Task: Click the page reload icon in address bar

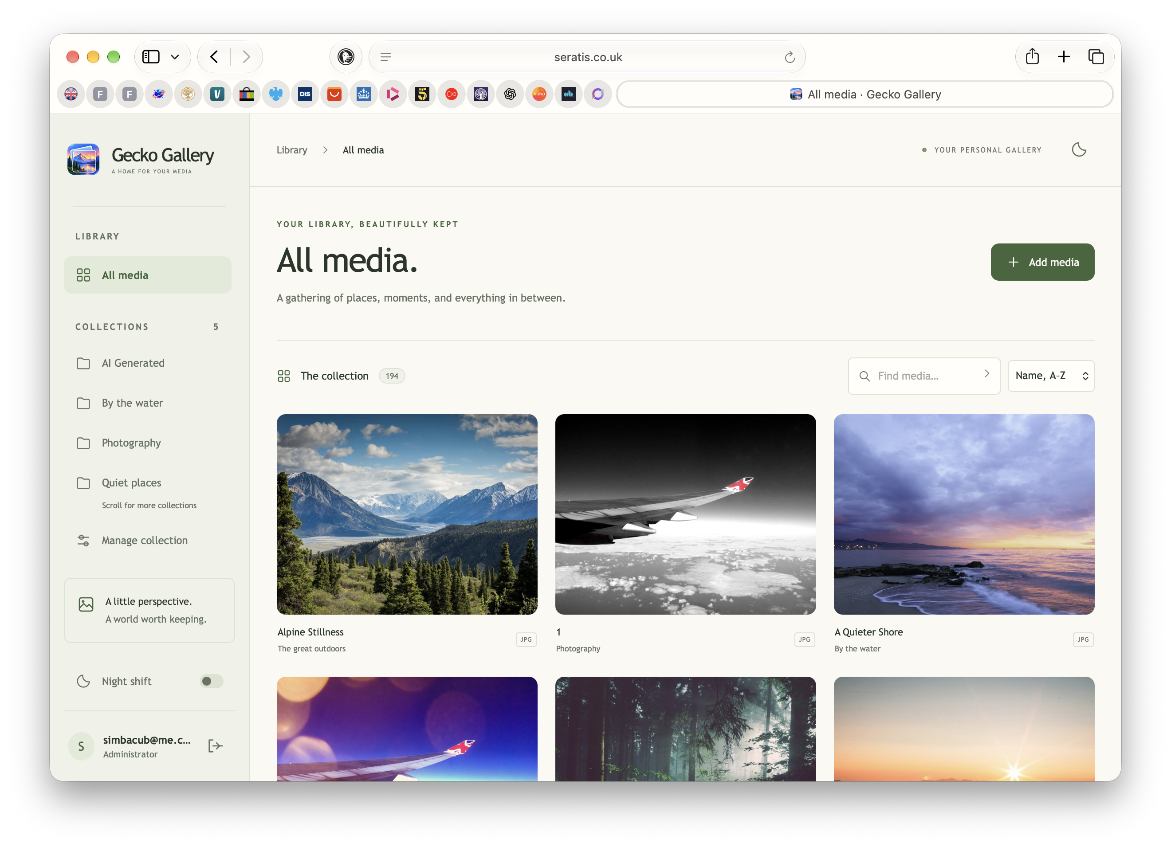Action: (790, 57)
